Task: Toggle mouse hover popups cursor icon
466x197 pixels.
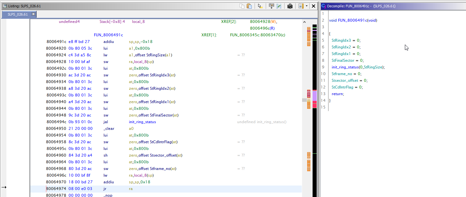Action: pyautogui.click(x=260, y=6)
